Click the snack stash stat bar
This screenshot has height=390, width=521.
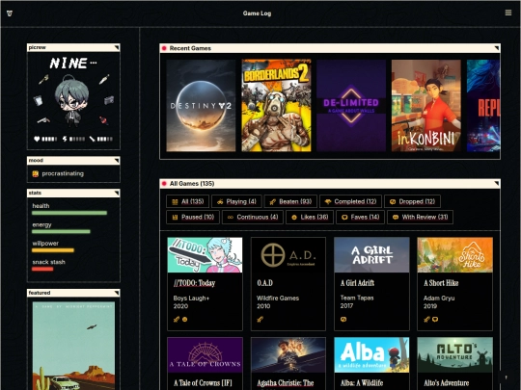(42, 269)
